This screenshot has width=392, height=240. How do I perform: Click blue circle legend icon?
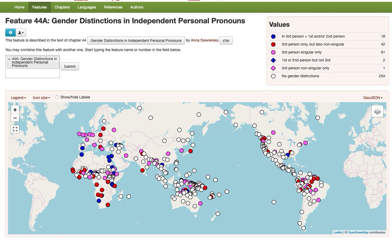pyautogui.click(x=274, y=36)
